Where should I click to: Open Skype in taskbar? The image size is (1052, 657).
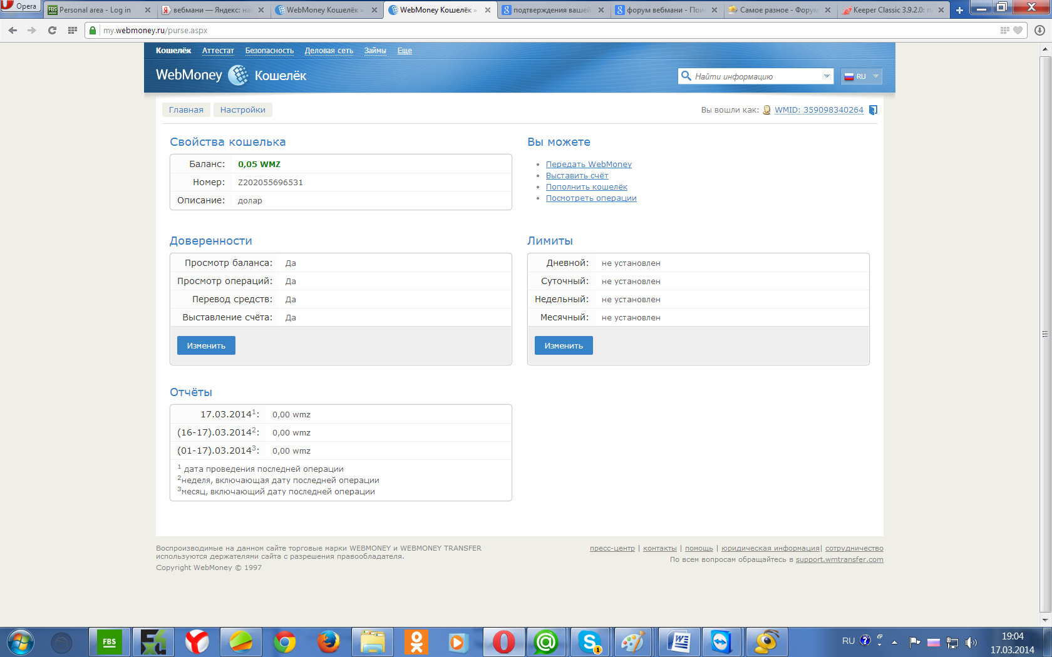(590, 642)
